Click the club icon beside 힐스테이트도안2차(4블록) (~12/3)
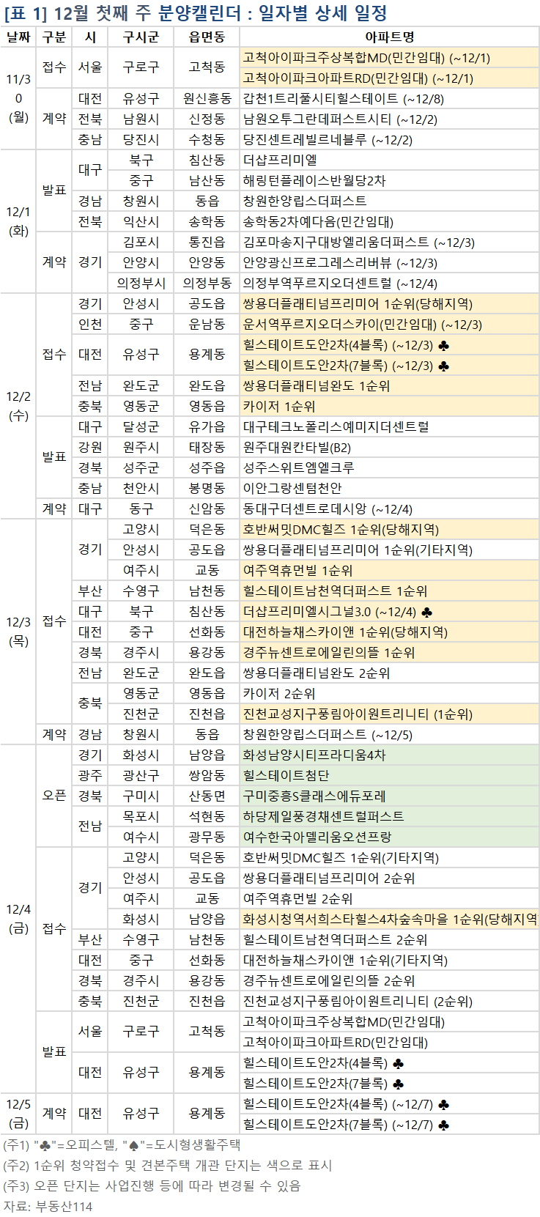The width and height of the screenshot is (540, 1217). (x=443, y=345)
